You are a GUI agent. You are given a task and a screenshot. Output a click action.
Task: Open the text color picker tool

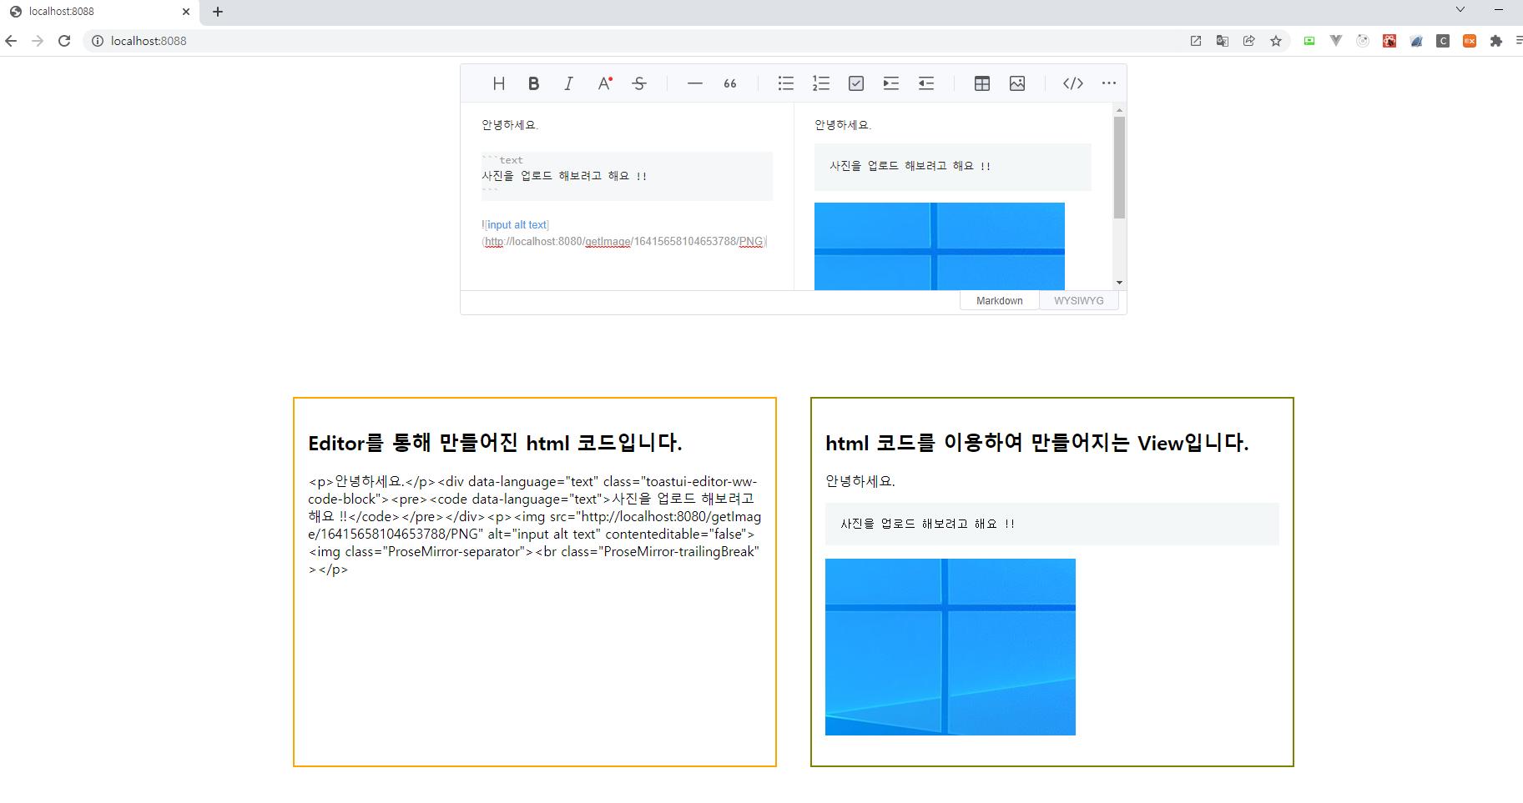tap(604, 83)
